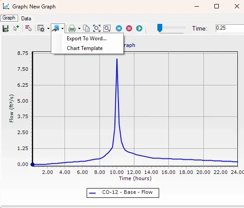Click the Add to Graph cursor icon

pos(16,28)
